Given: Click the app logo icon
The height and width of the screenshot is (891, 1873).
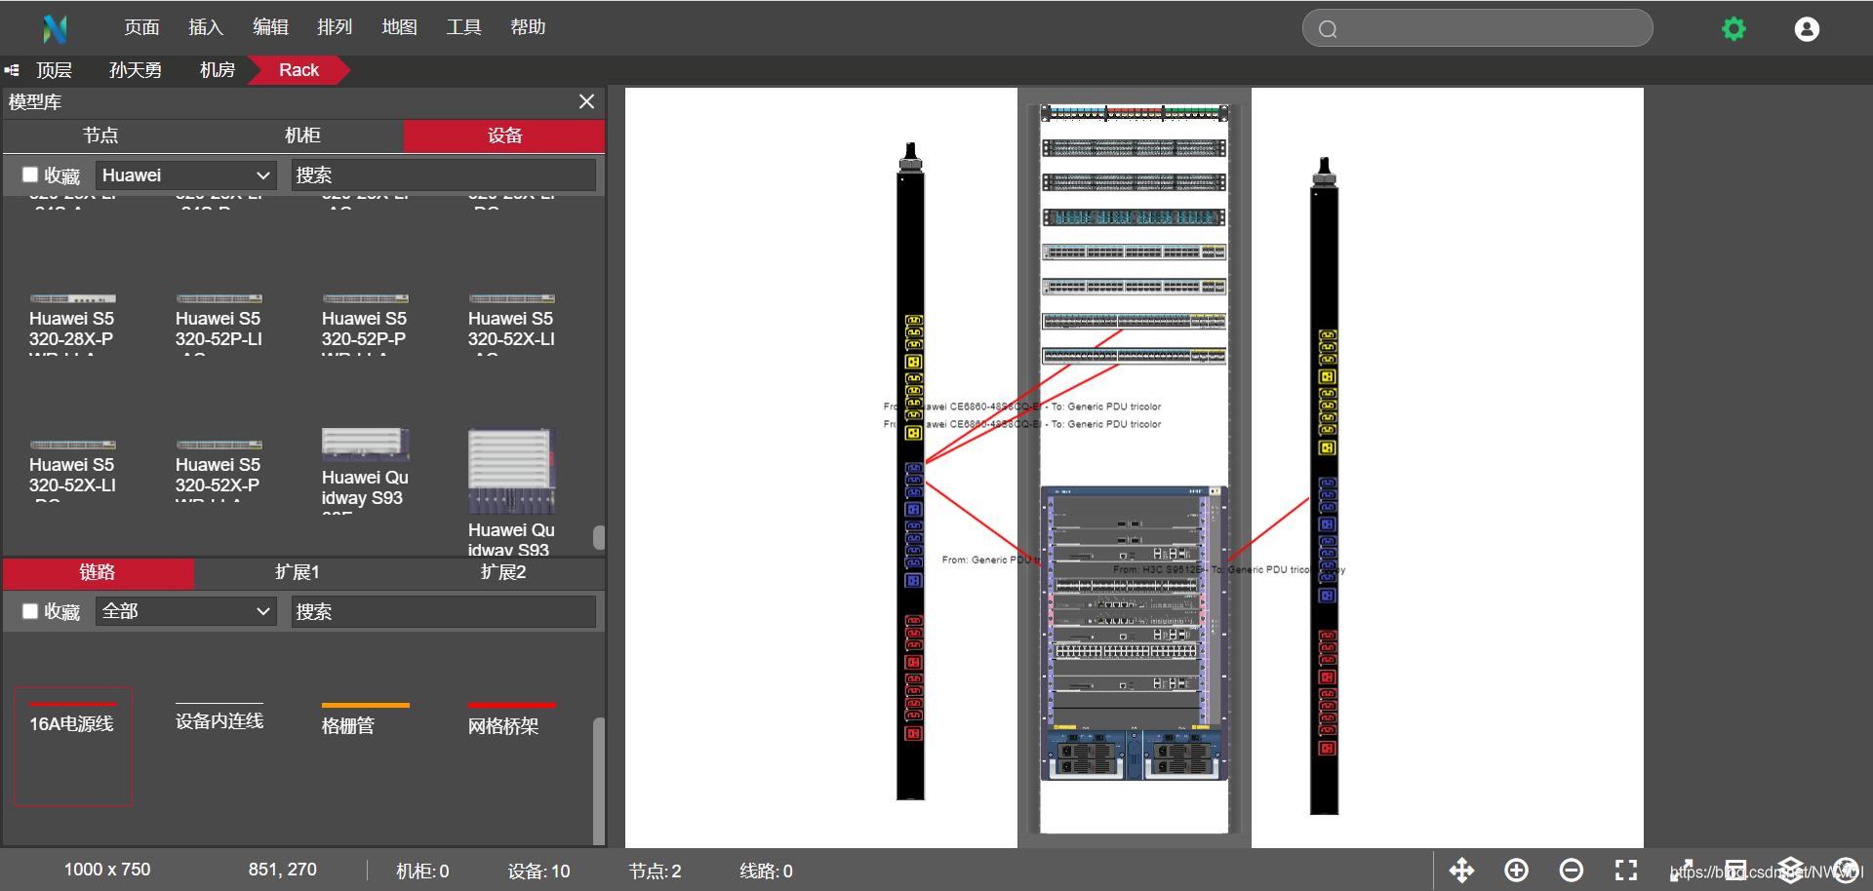Looking at the screenshot, I should coord(56,28).
